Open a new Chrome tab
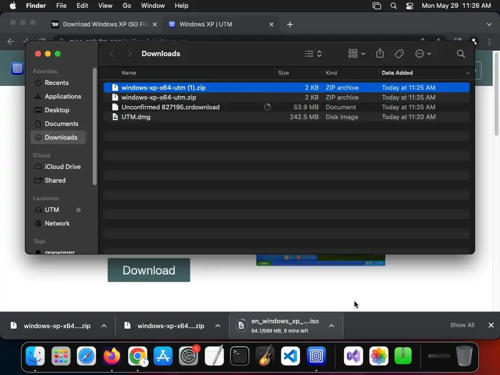 point(290,24)
